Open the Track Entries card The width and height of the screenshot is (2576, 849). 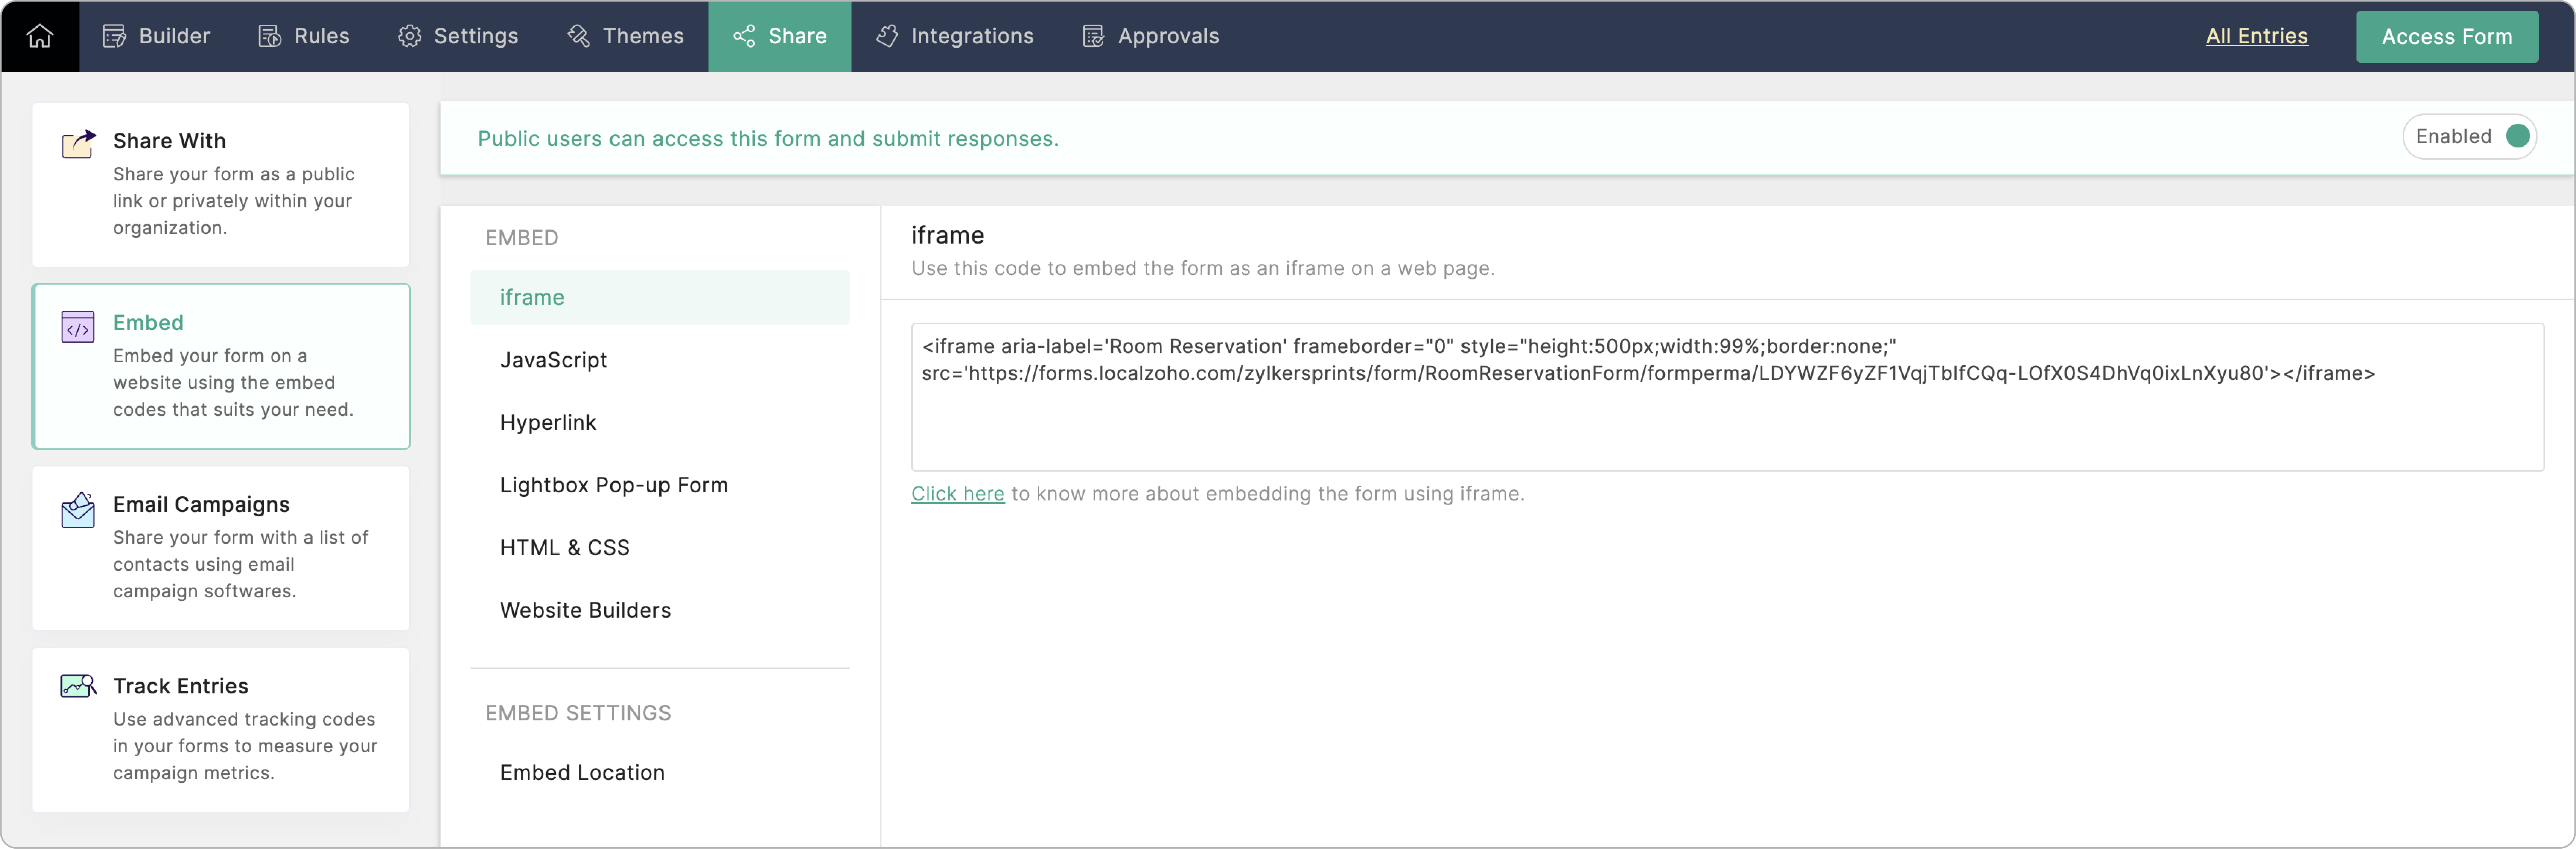tap(220, 729)
